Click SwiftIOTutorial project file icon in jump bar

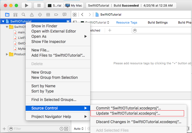(97, 15)
